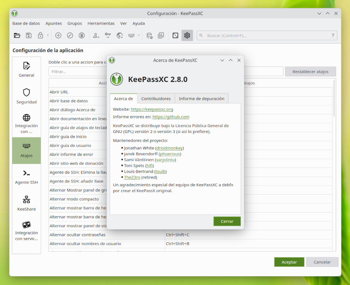Close the Acerca de KeePassXC dialog window
This screenshot has width=350, height=285.
click(239, 60)
